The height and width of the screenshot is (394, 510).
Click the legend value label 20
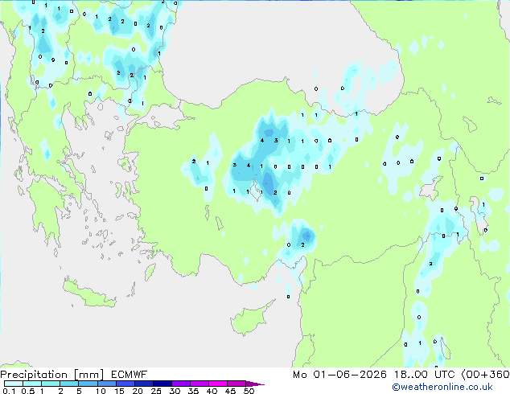click(138, 391)
